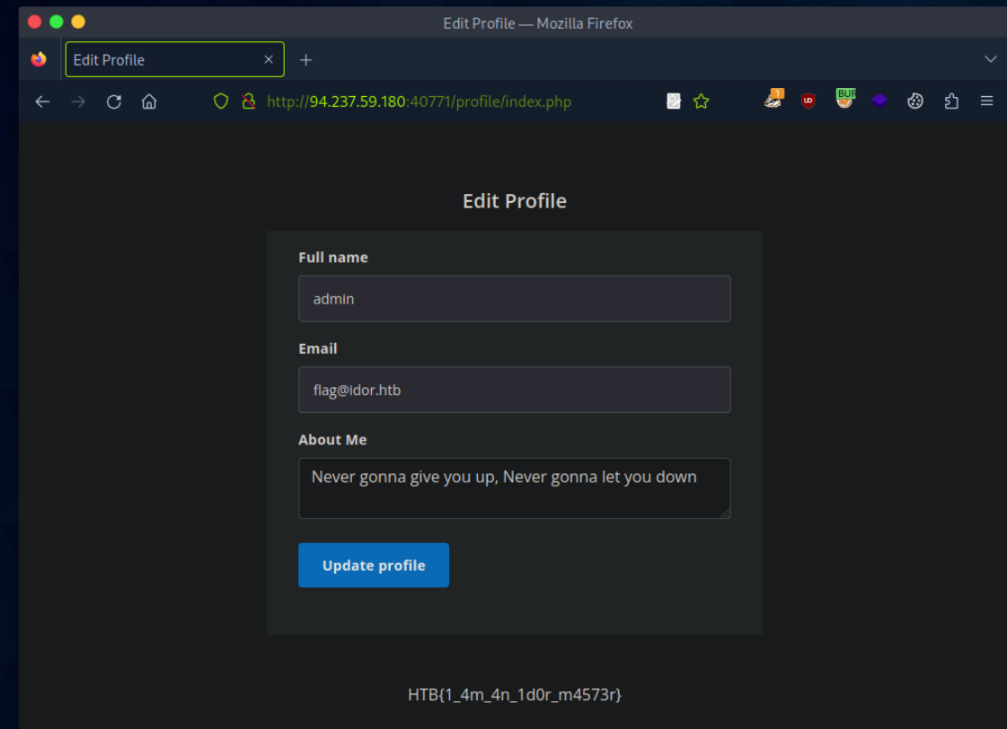Click the back navigation arrow

coord(42,101)
